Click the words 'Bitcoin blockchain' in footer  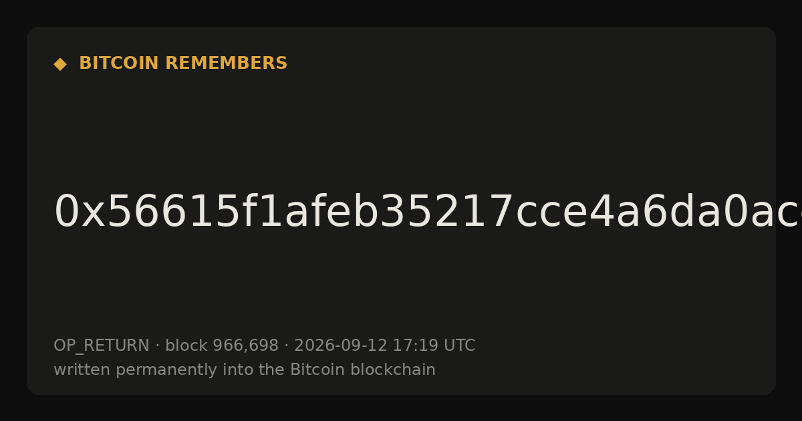(x=363, y=370)
